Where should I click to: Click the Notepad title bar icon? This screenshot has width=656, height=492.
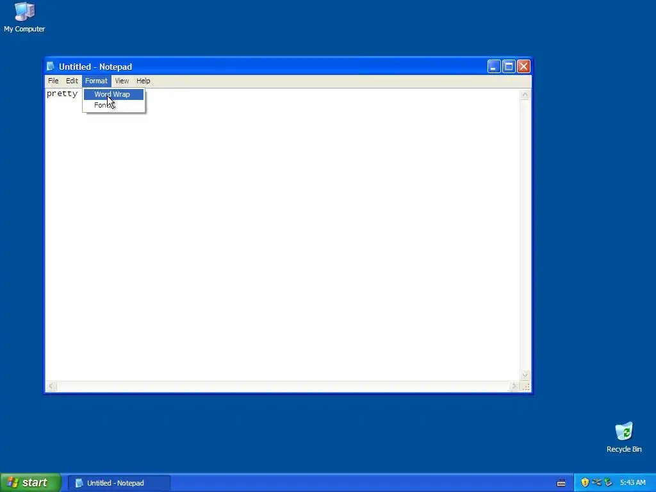(51, 67)
